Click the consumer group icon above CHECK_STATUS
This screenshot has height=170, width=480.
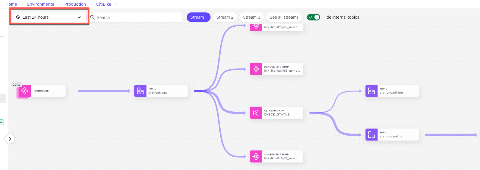point(256,69)
